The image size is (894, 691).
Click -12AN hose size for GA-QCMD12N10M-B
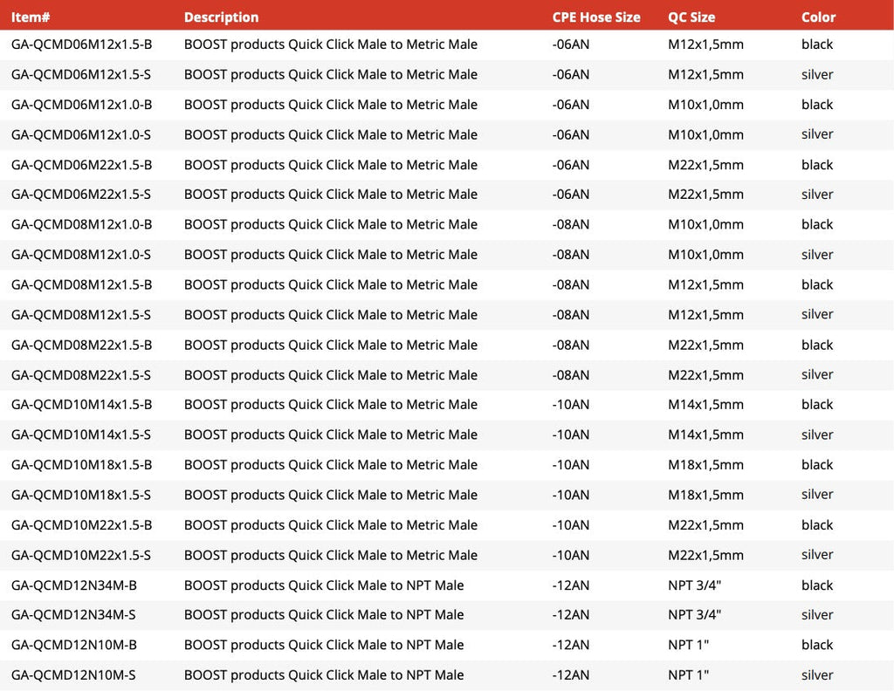(571, 645)
